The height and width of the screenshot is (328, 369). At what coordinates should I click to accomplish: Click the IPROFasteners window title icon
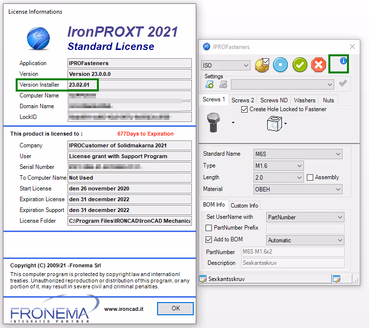(x=207, y=47)
